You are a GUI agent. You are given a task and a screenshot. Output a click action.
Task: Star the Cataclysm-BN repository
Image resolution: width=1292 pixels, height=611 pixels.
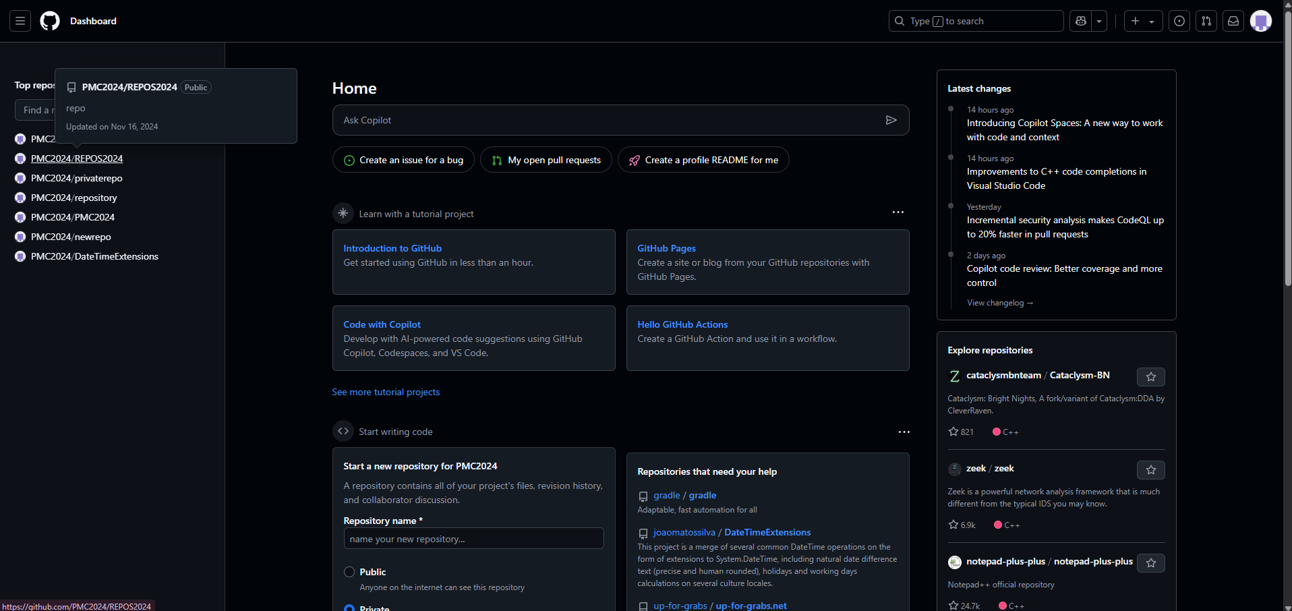coord(1150,377)
